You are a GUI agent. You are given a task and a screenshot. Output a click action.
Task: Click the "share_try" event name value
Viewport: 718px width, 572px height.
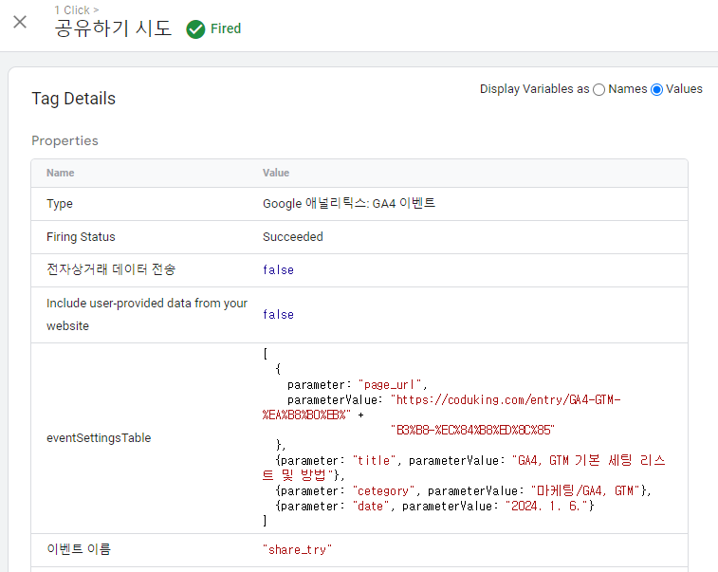pos(297,549)
